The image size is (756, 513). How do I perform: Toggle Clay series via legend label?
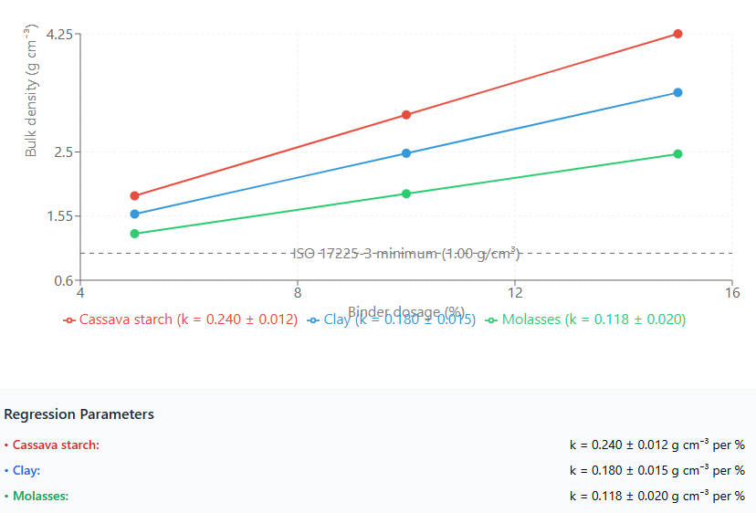tap(399, 319)
